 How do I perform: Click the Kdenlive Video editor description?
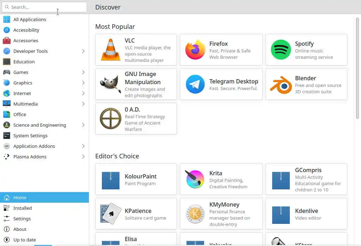(x=308, y=218)
